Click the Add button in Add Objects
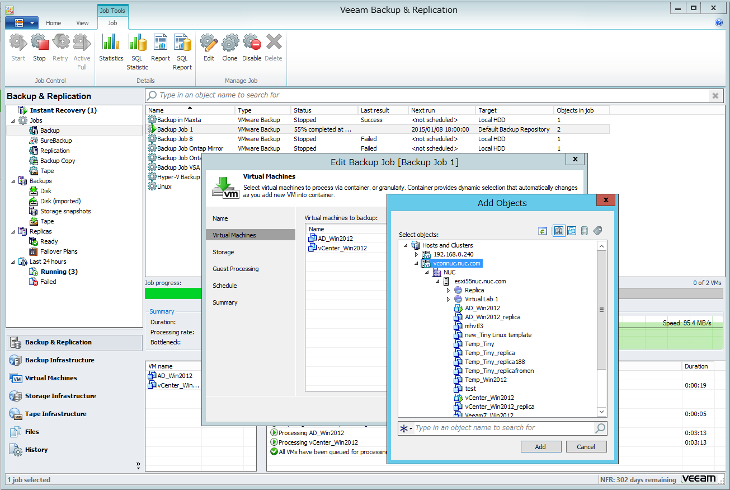Image resolution: width=730 pixels, height=490 pixels. point(540,447)
